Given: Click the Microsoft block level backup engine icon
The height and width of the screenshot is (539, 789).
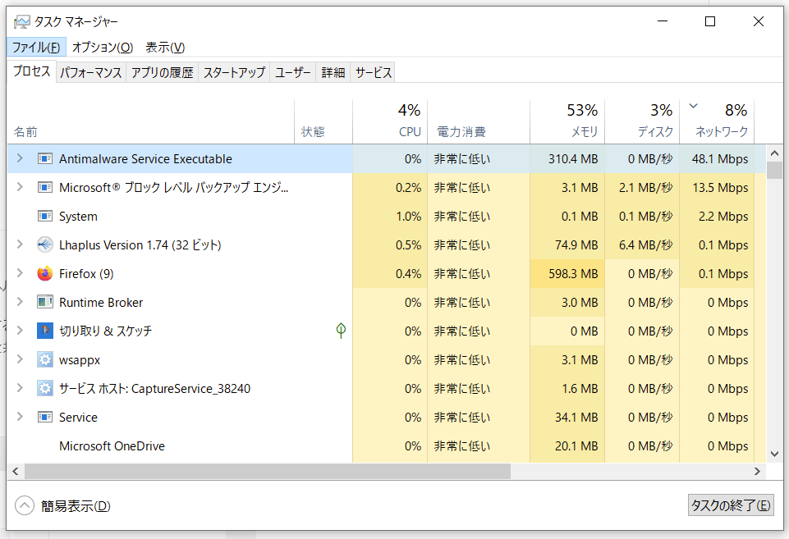Looking at the screenshot, I should click(x=45, y=188).
